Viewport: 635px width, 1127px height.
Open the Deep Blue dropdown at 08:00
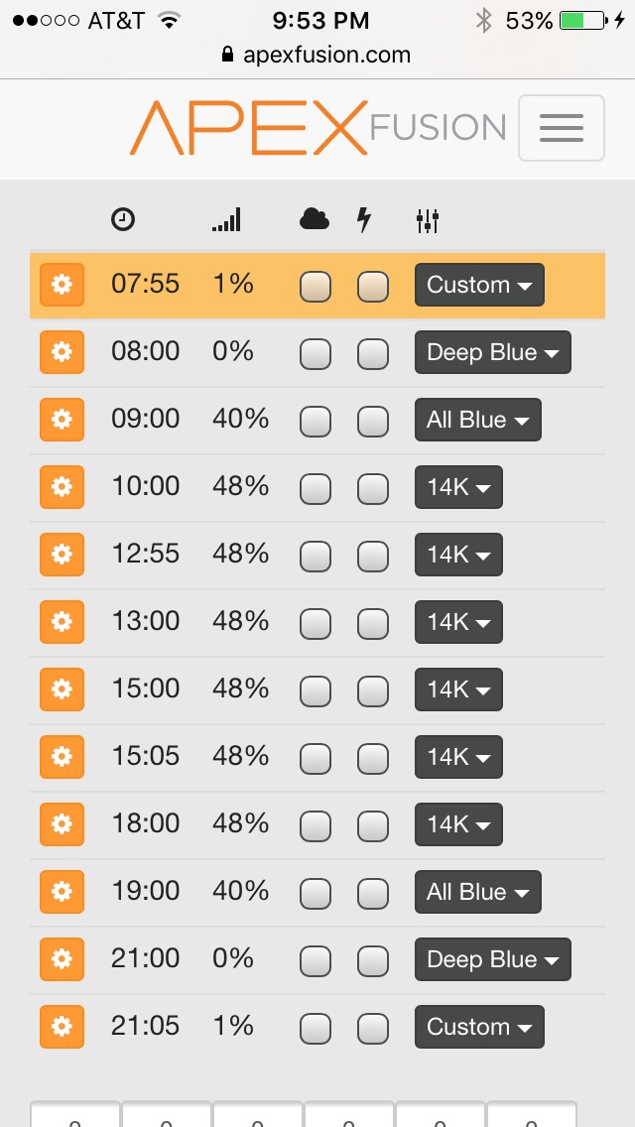492,352
